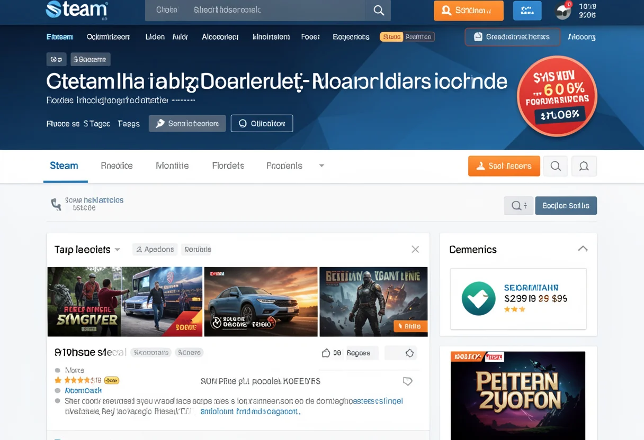Image resolution: width=644 pixels, height=440 pixels.
Task: Click the square bell icon button in the tab bar
Action: click(584, 166)
